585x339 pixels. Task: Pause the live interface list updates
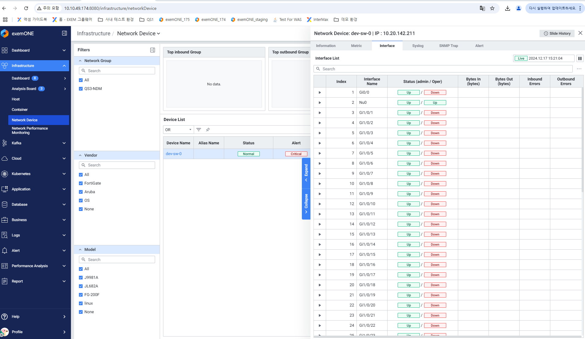click(x=580, y=58)
